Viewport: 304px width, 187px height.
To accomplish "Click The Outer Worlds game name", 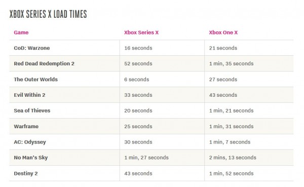I will (35, 80).
